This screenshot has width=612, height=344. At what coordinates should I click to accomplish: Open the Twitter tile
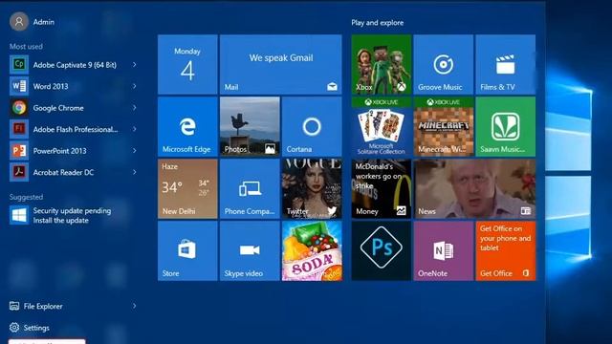coord(312,189)
